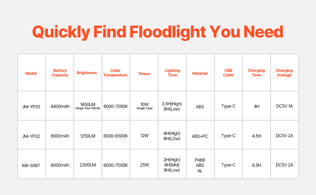Click the JM-YP32 model cell
The width and height of the screenshot is (316, 195).
tap(31, 136)
